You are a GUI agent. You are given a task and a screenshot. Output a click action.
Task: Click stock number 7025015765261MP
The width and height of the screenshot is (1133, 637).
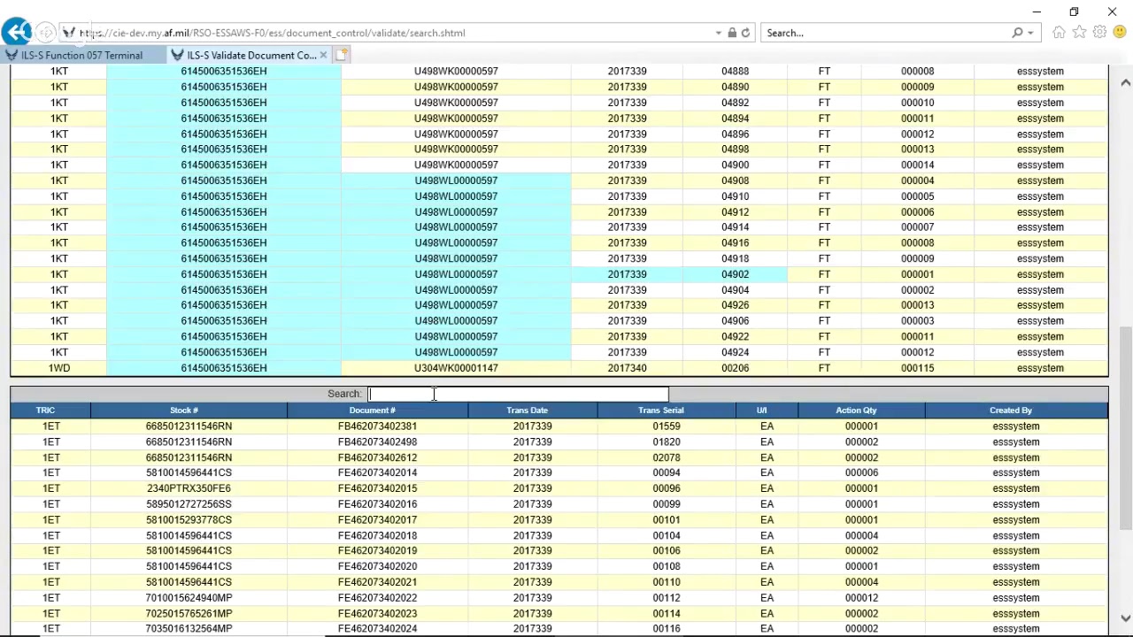coord(189,613)
